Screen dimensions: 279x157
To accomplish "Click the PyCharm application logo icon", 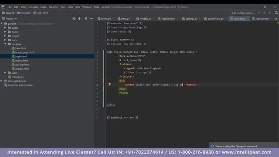I will point(3,7).
